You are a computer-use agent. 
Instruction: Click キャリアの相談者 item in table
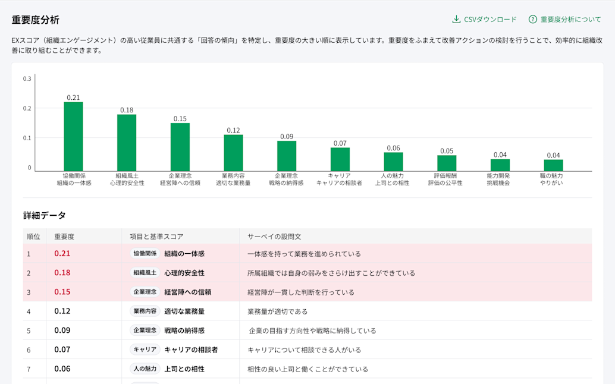(x=191, y=350)
